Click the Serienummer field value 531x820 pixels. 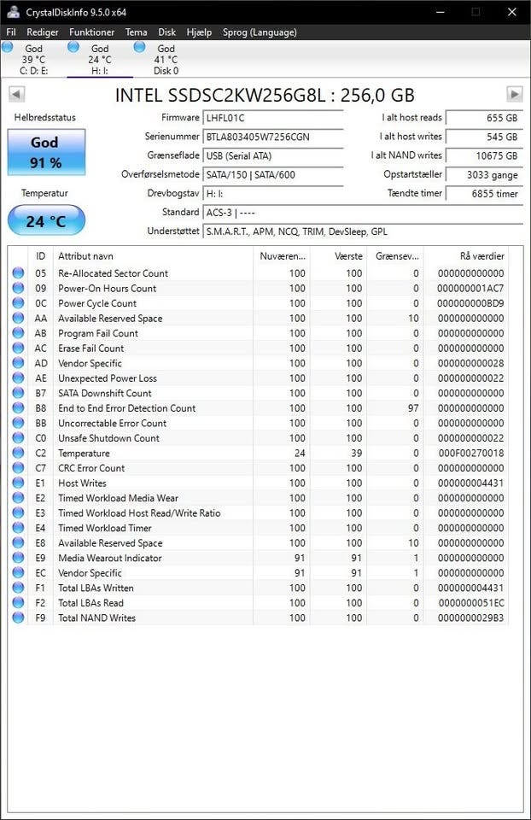click(273, 137)
